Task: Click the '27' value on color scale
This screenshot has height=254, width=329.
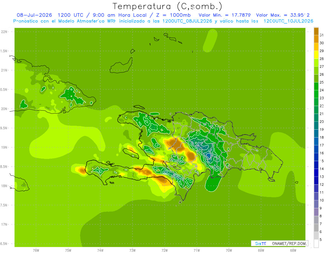Action: (x=322, y=67)
